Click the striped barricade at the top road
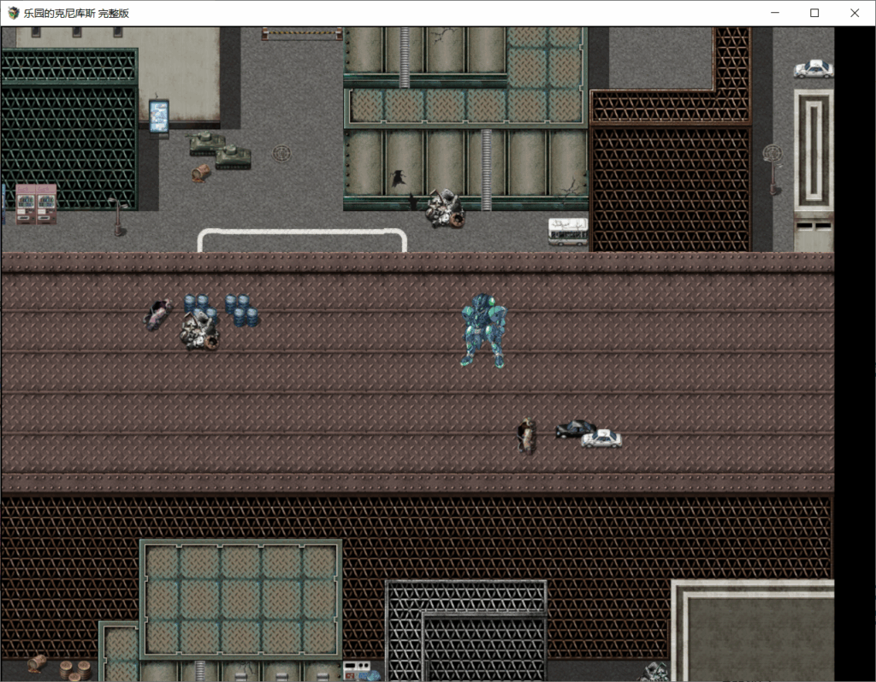The image size is (876, 682). click(302, 34)
